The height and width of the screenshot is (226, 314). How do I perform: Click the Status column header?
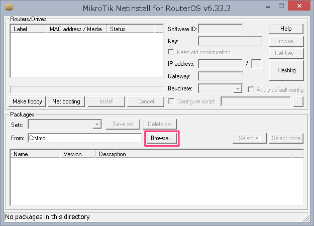pos(130,29)
